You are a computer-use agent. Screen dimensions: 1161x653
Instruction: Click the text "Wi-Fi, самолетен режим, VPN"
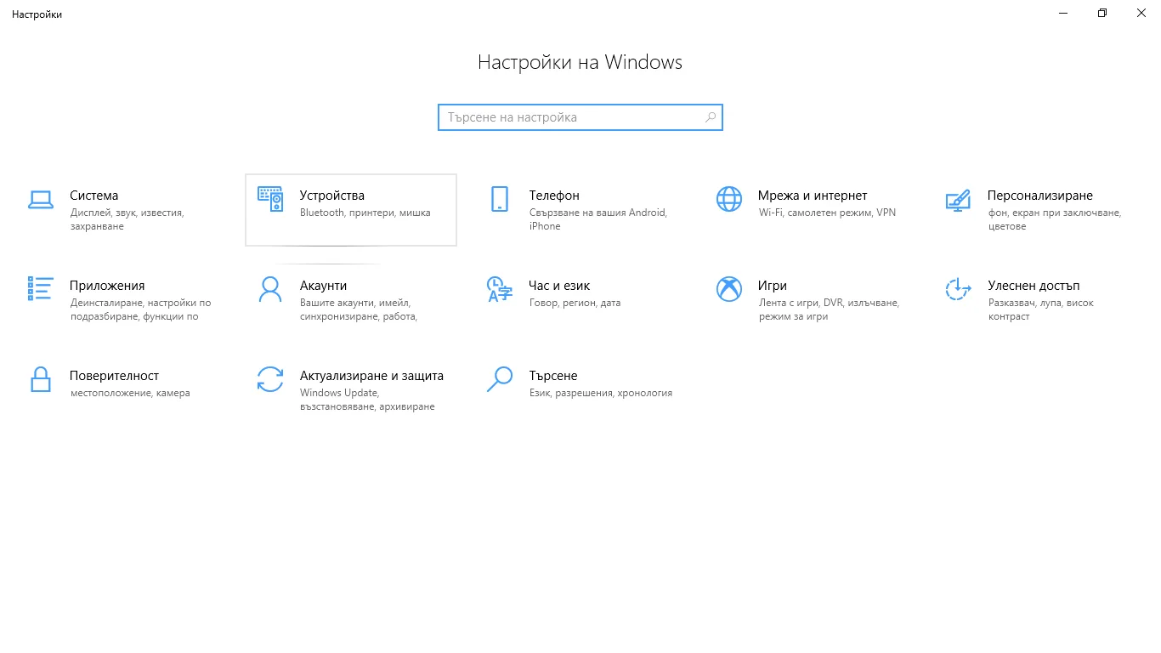tap(827, 213)
